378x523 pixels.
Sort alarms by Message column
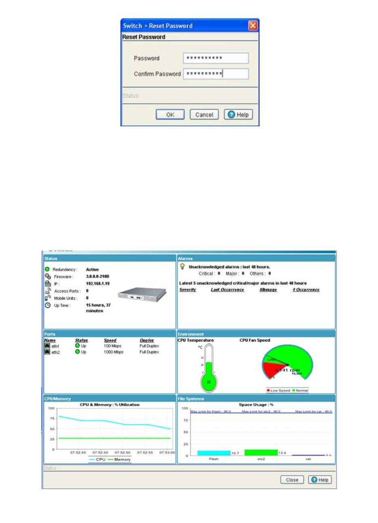268,290
